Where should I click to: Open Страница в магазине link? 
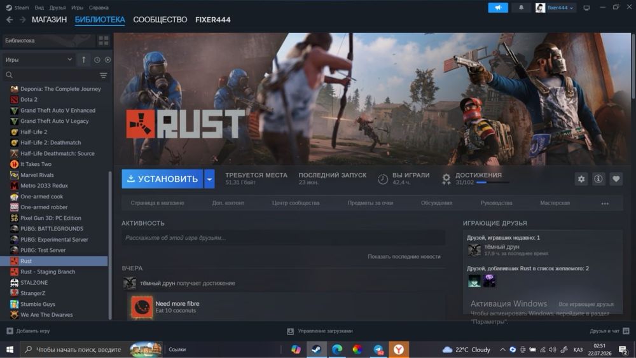pyautogui.click(x=157, y=203)
